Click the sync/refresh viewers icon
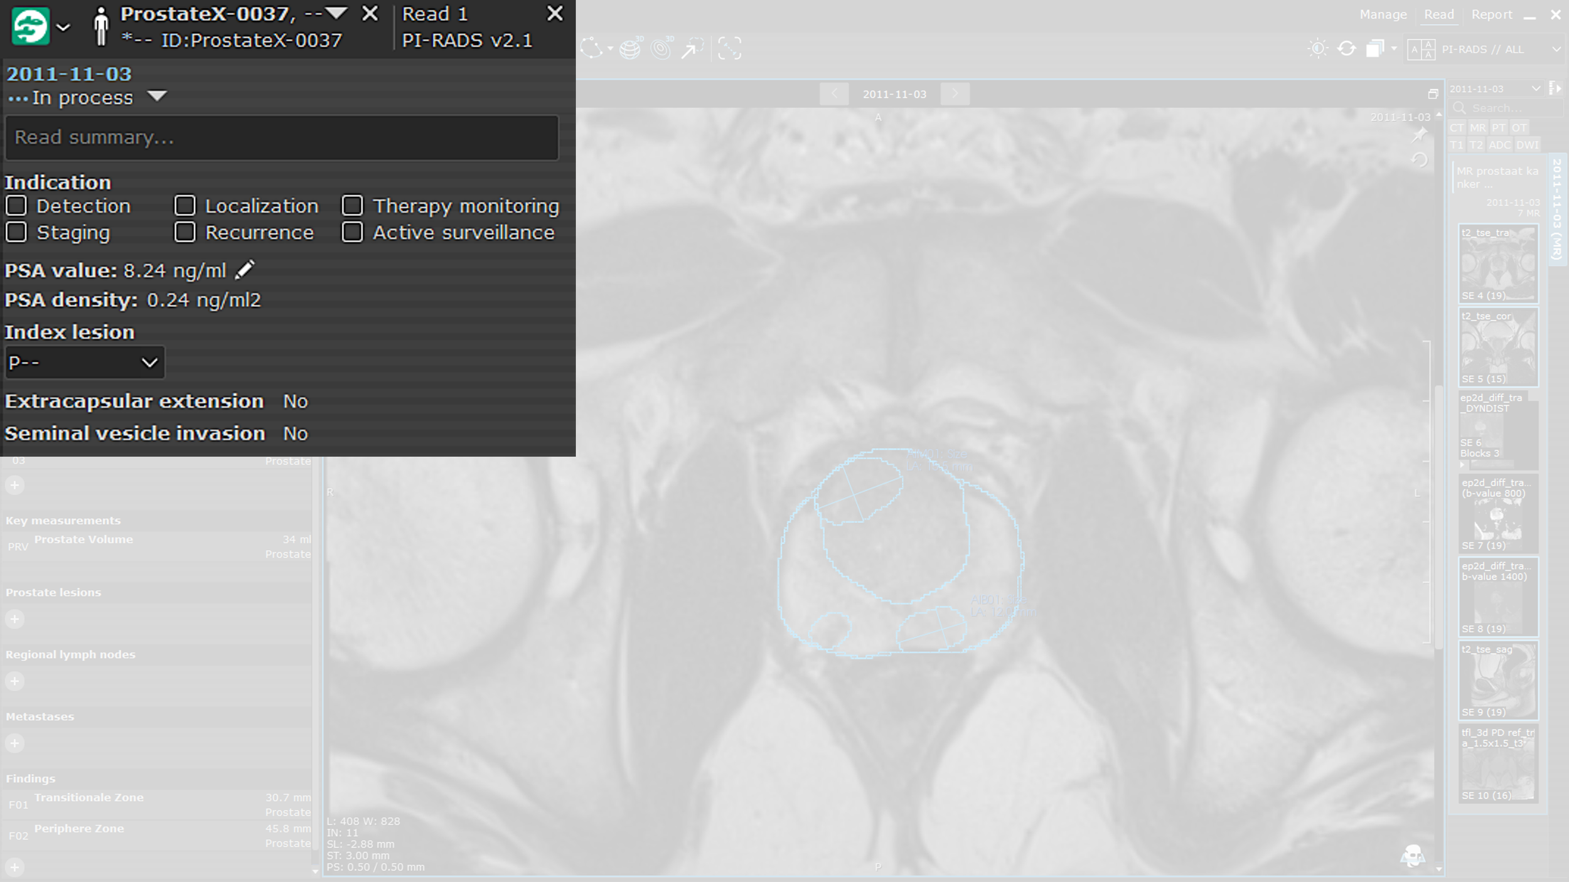The width and height of the screenshot is (1569, 882). [x=1346, y=49]
